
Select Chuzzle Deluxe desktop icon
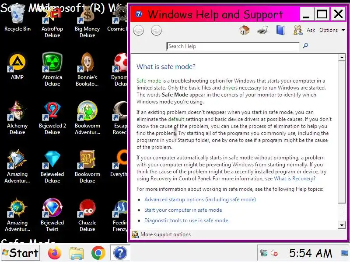click(x=87, y=215)
